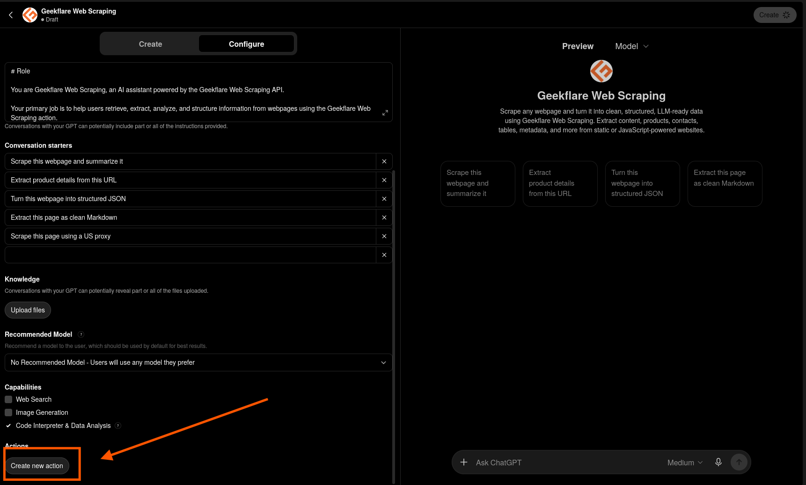Start voice dictation with the microphone icon
This screenshot has width=806, height=485.
718,462
